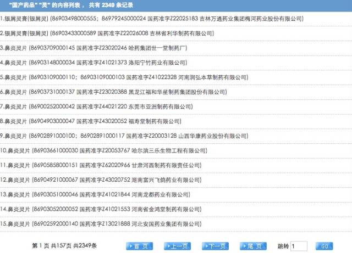Open record 15 鼻炎灵片 河北安国药业集团

101,224
